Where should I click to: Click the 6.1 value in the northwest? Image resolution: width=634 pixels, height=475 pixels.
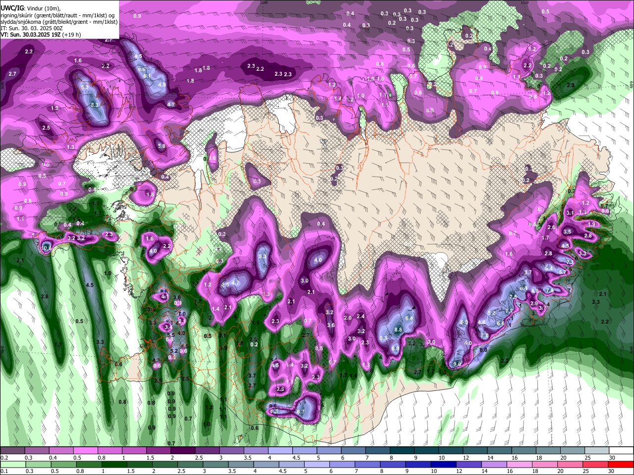pos(147,76)
